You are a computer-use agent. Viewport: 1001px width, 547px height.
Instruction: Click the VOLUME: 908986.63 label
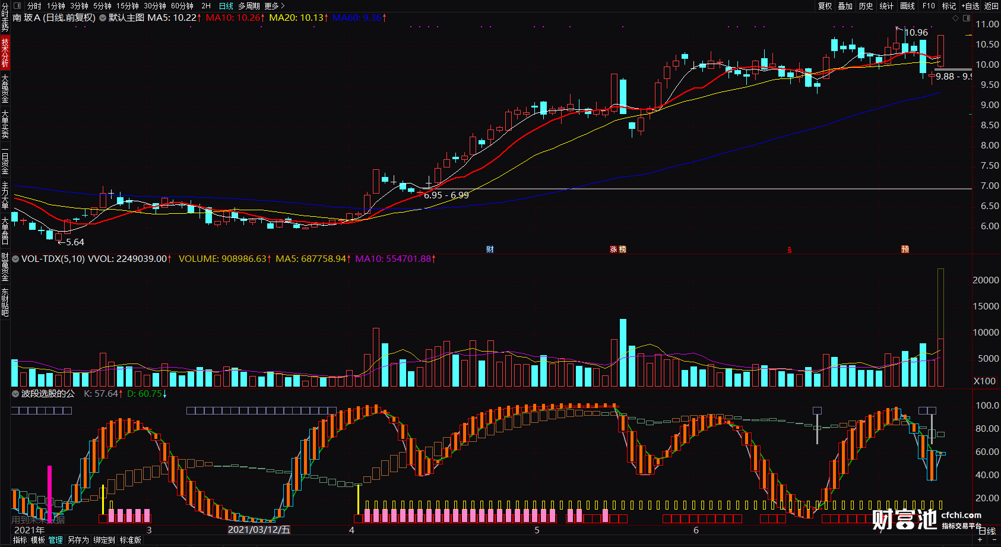(225, 259)
